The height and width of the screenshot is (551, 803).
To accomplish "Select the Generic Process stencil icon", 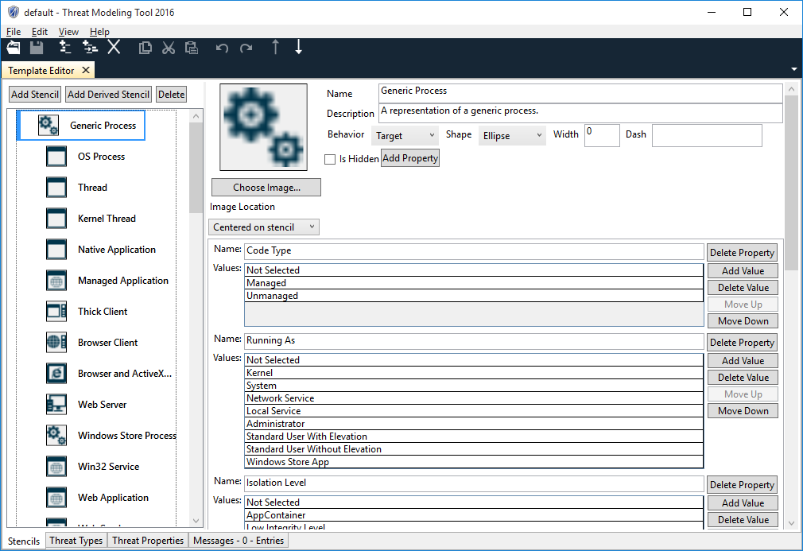I will [48, 126].
